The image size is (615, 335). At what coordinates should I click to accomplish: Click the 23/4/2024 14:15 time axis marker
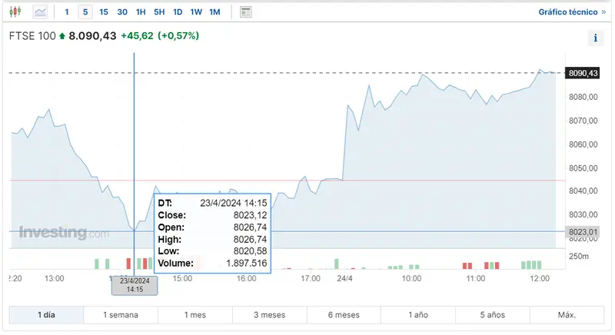click(x=135, y=286)
